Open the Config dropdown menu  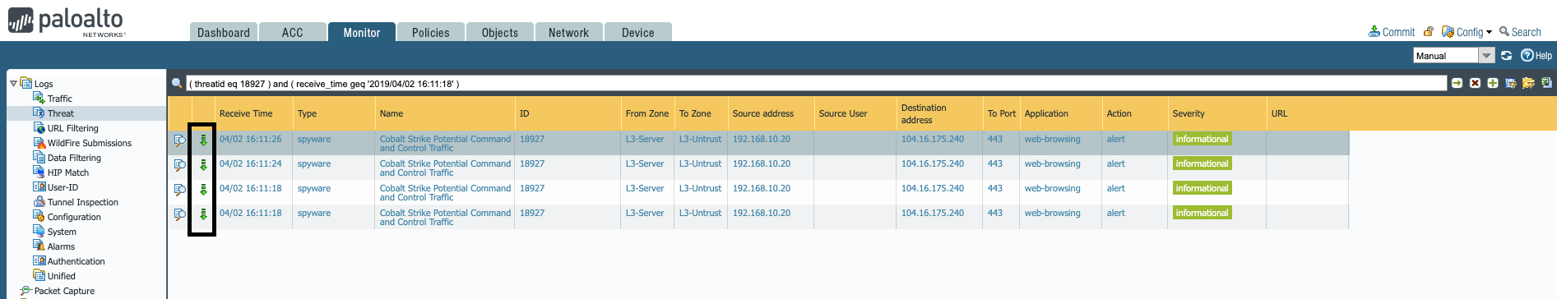[x=1467, y=32]
